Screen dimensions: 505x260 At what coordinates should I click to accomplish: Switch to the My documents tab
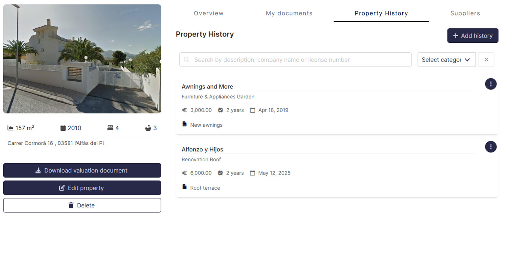289,13
